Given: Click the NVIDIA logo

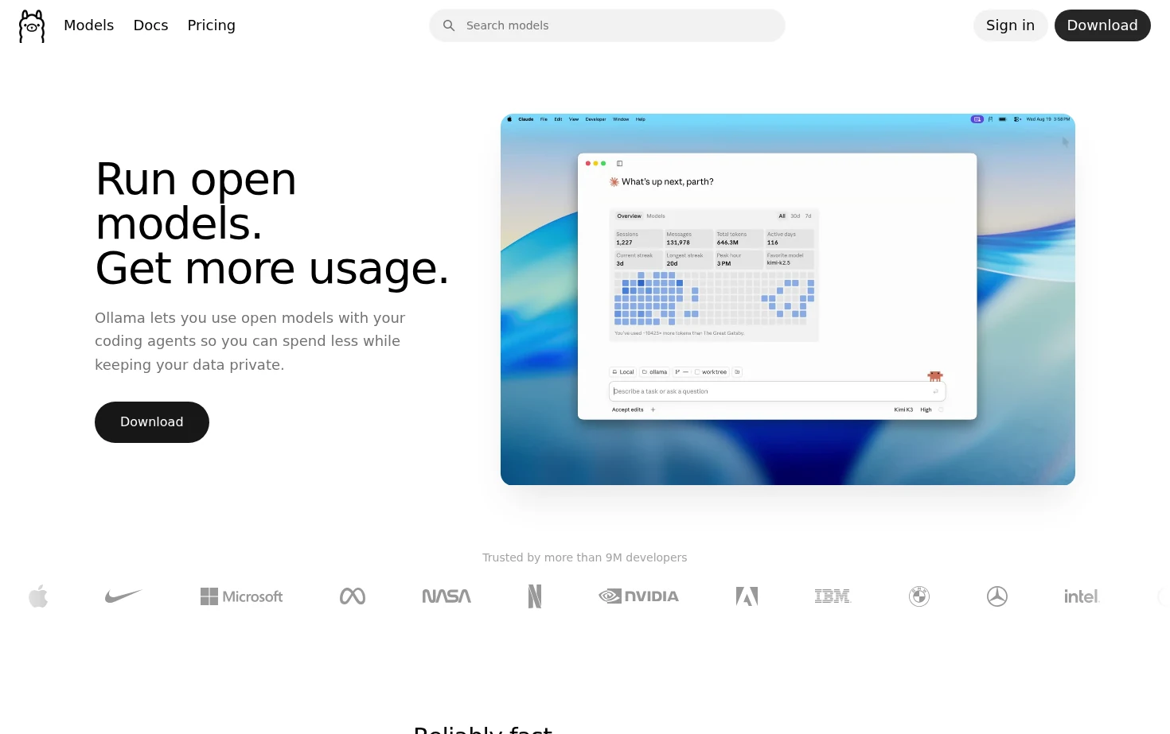Looking at the screenshot, I should pyautogui.click(x=639, y=596).
